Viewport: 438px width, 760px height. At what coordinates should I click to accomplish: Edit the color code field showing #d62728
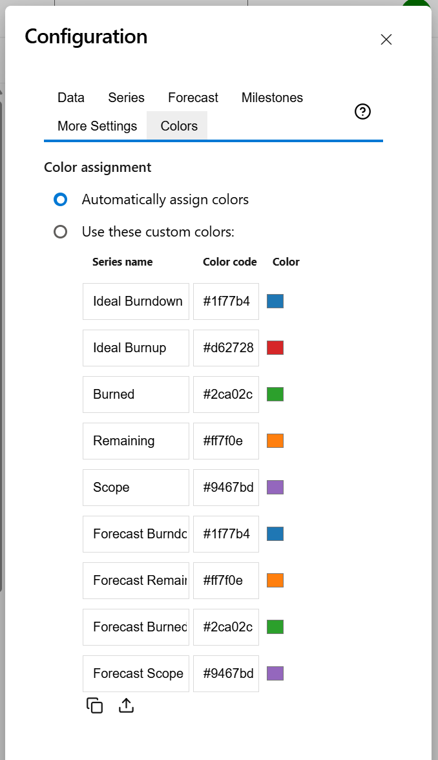tap(225, 348)
